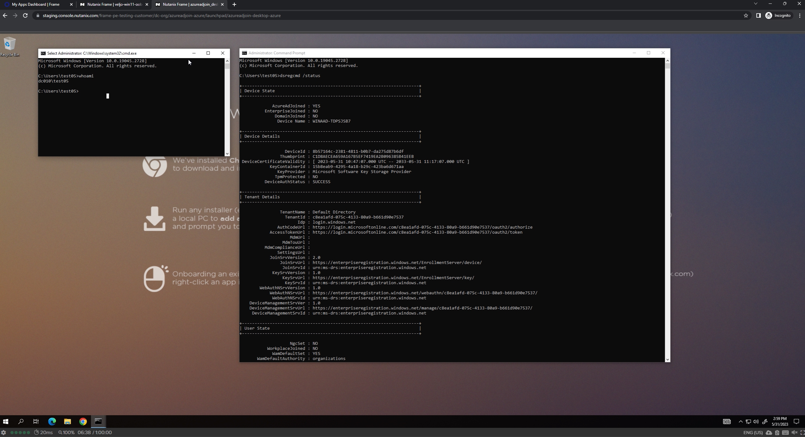
Task: Bookmark this page with the star icon
Action: pyautogui.click(x=746, y=15)
